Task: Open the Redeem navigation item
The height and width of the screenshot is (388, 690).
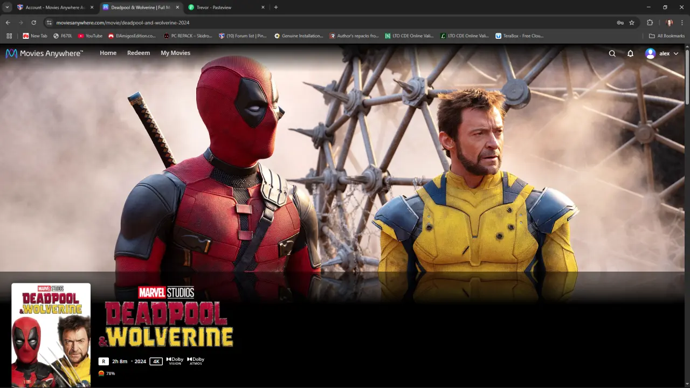Action: (x=139, y=53)
